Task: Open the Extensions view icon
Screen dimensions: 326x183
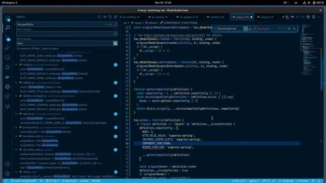Action: [x=8, y=96]
